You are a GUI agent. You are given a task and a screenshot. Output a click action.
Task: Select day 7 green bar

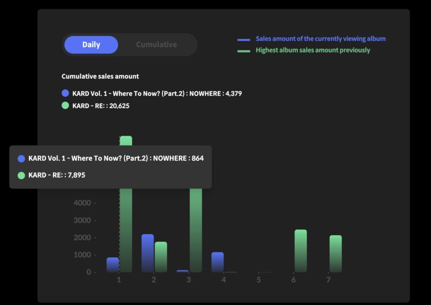(x=336, y=254)
